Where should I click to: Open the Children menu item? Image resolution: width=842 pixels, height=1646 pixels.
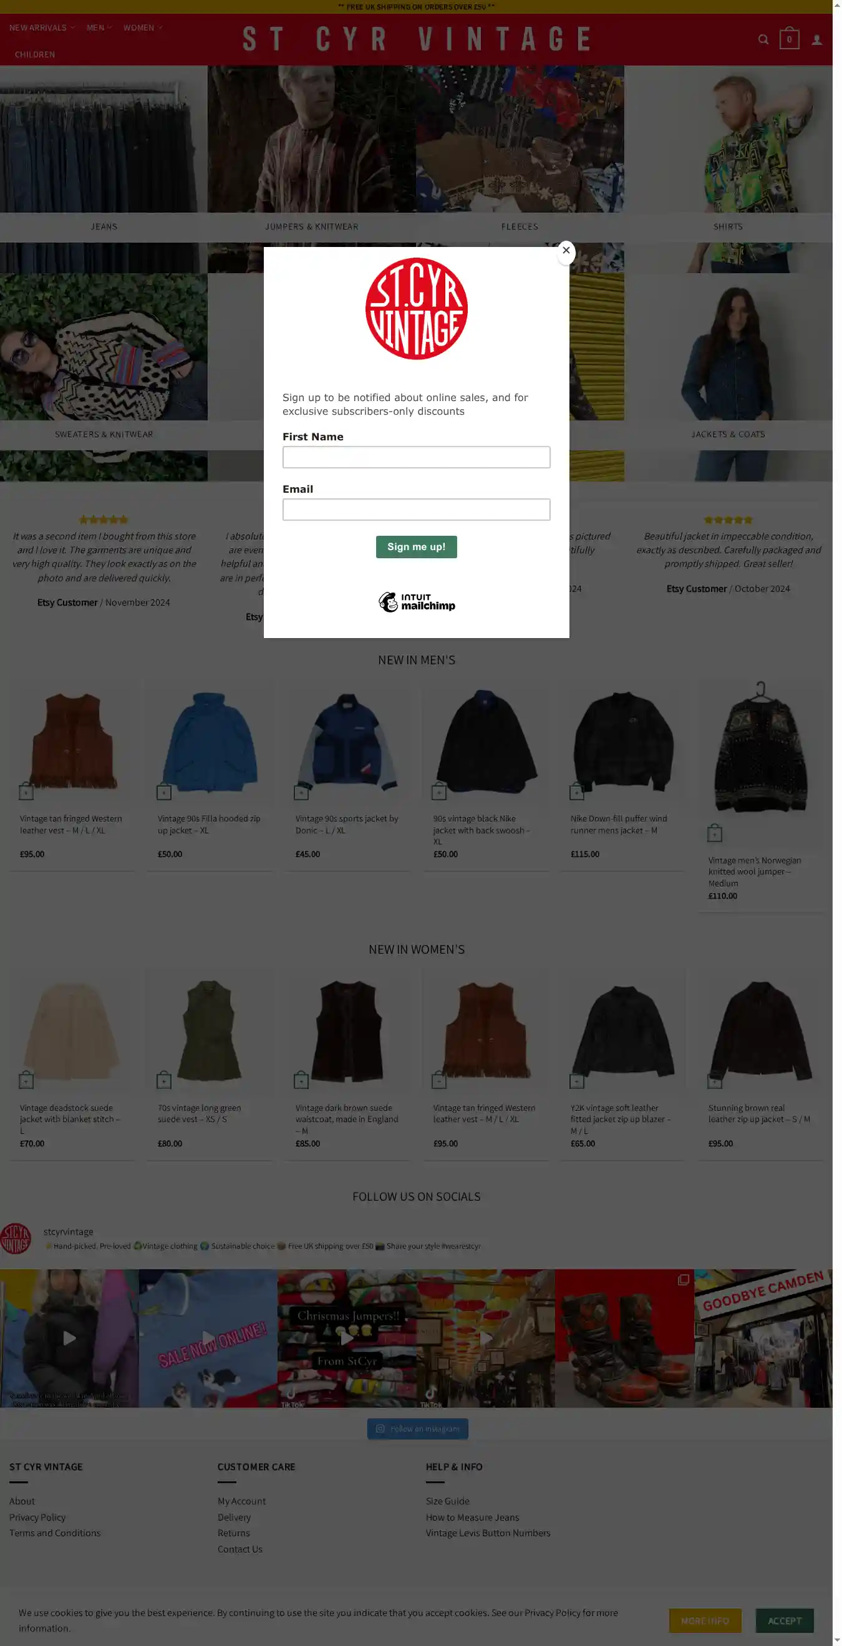(x=34, y=54)
